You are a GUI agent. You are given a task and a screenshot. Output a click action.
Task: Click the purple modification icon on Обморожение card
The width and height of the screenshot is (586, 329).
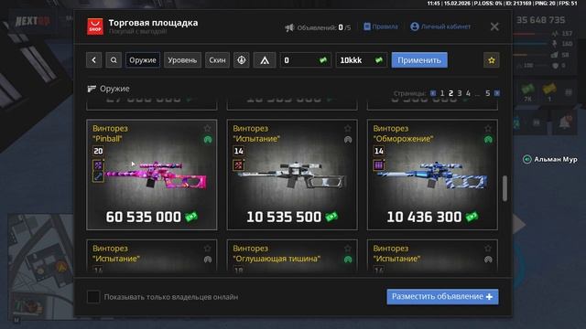pos(378,165)
